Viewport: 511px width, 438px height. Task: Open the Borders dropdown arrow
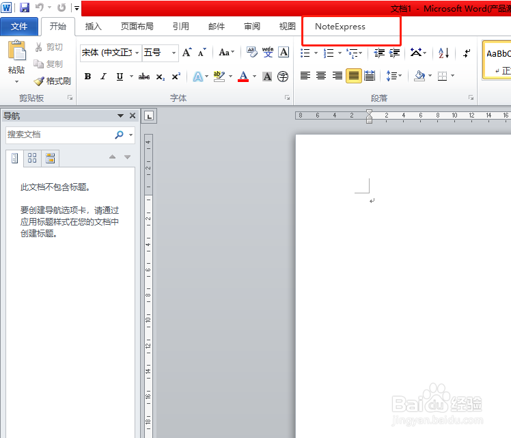[x=453, y=76]
